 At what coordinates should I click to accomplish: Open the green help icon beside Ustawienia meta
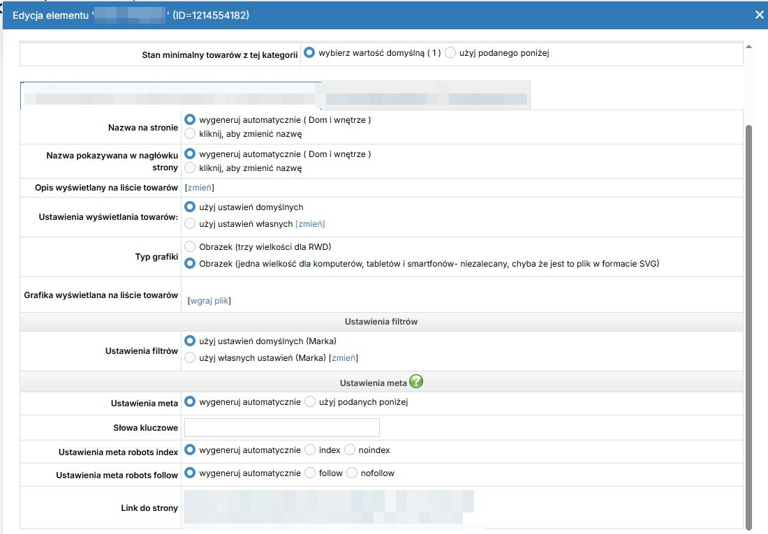[x=416, y=381]
